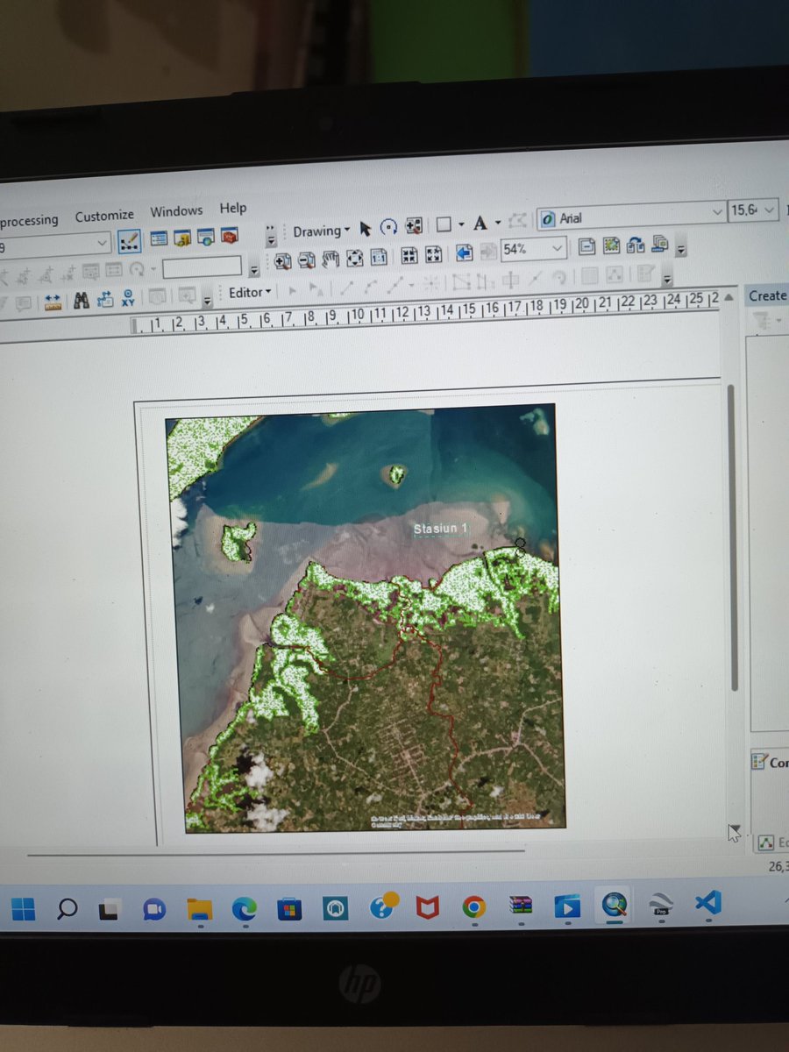Screen dimensions: 789x1052
Task: Open the Windows menu
Action: tap(176, 211)
